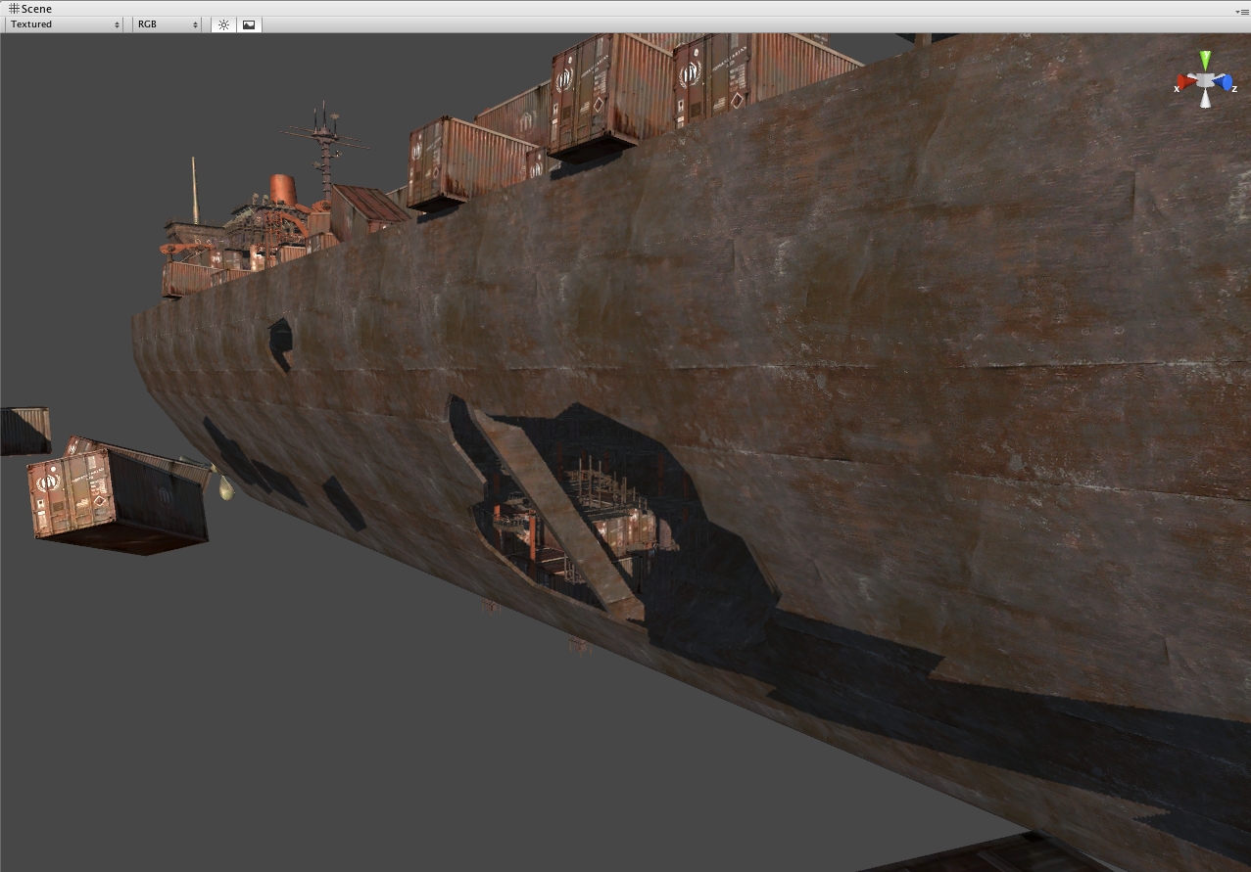Select the tall thin antenna pole at stern
Viewport: 1251px width, 872px height.
[x=194, y=190]
